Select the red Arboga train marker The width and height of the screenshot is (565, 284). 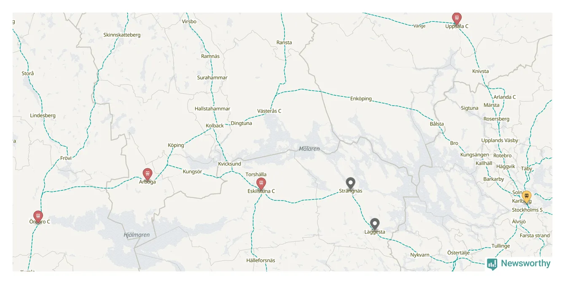(x=147, y=174)
